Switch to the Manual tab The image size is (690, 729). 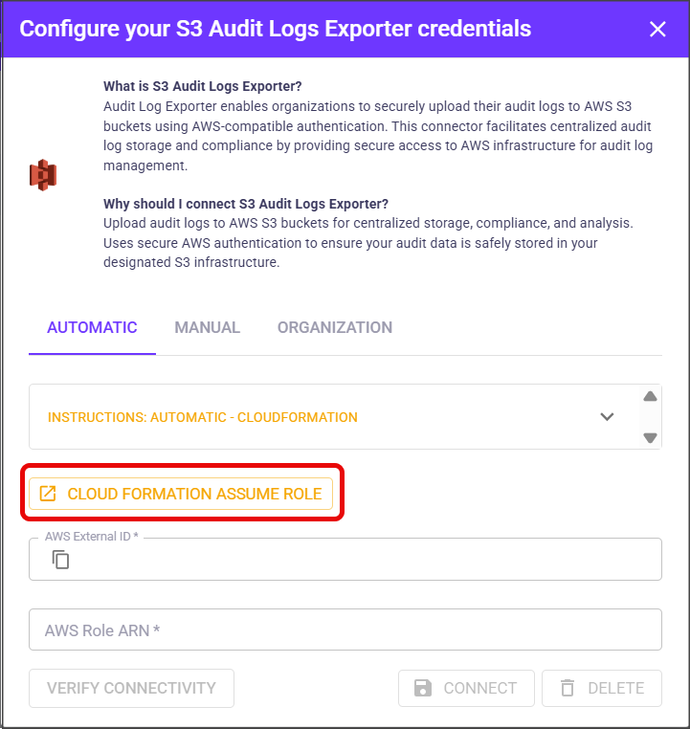tap(207, 327)
